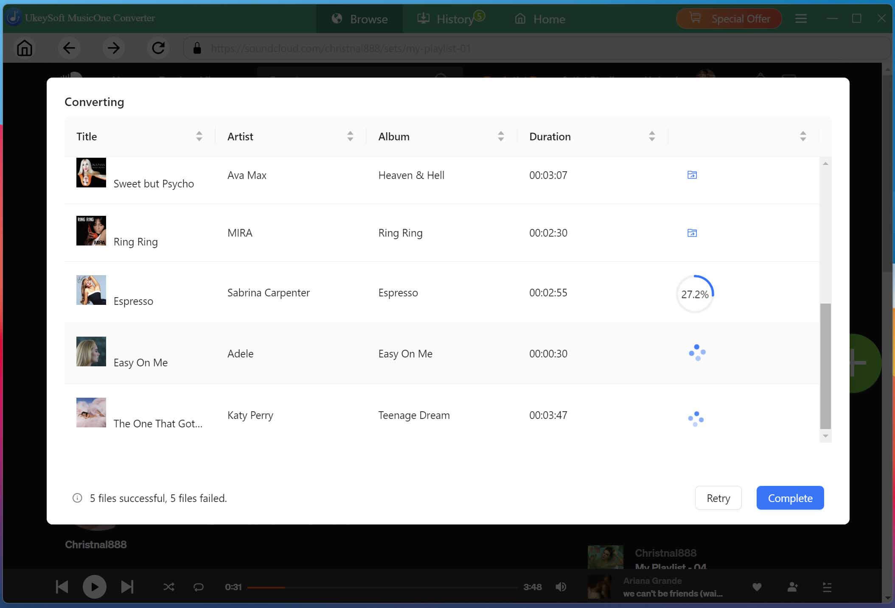Click the 'Ariana Grande' artist name in player
Image resolution: width=895 pixels, height=608 pixels.
[x=652, y=581]
